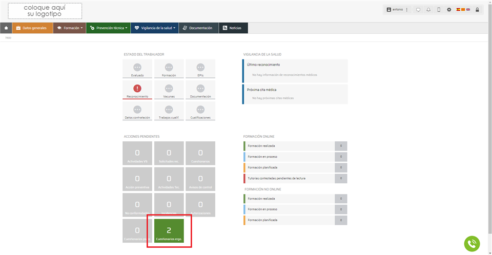
Task: Open user options three-dot menu
Action: (x=406, y=10)
